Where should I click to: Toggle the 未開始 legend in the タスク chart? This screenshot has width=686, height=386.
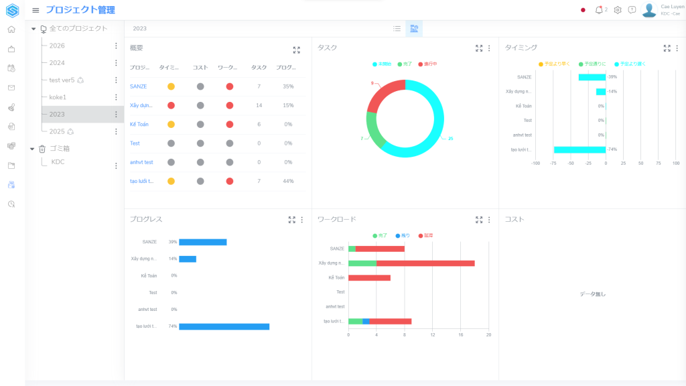[x=383, y=64]
